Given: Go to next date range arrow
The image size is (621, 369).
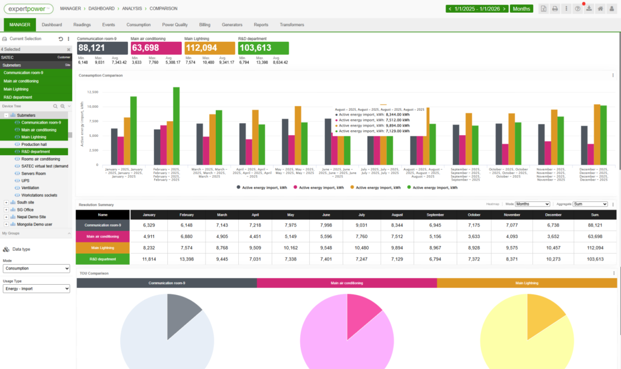Looking at the screenshot, I should [504, 8].
